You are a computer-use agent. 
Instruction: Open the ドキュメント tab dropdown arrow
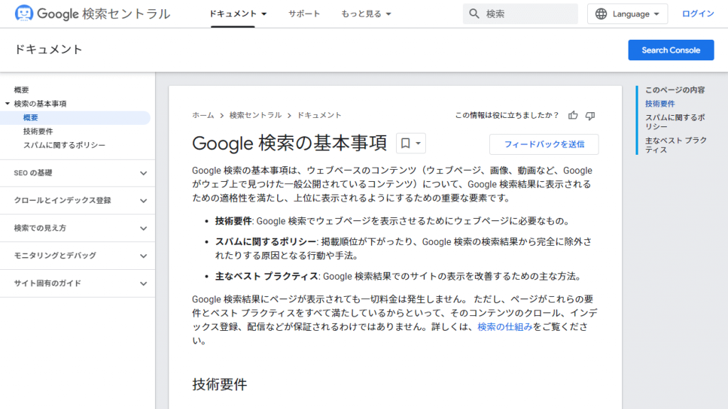click(264, 14)
